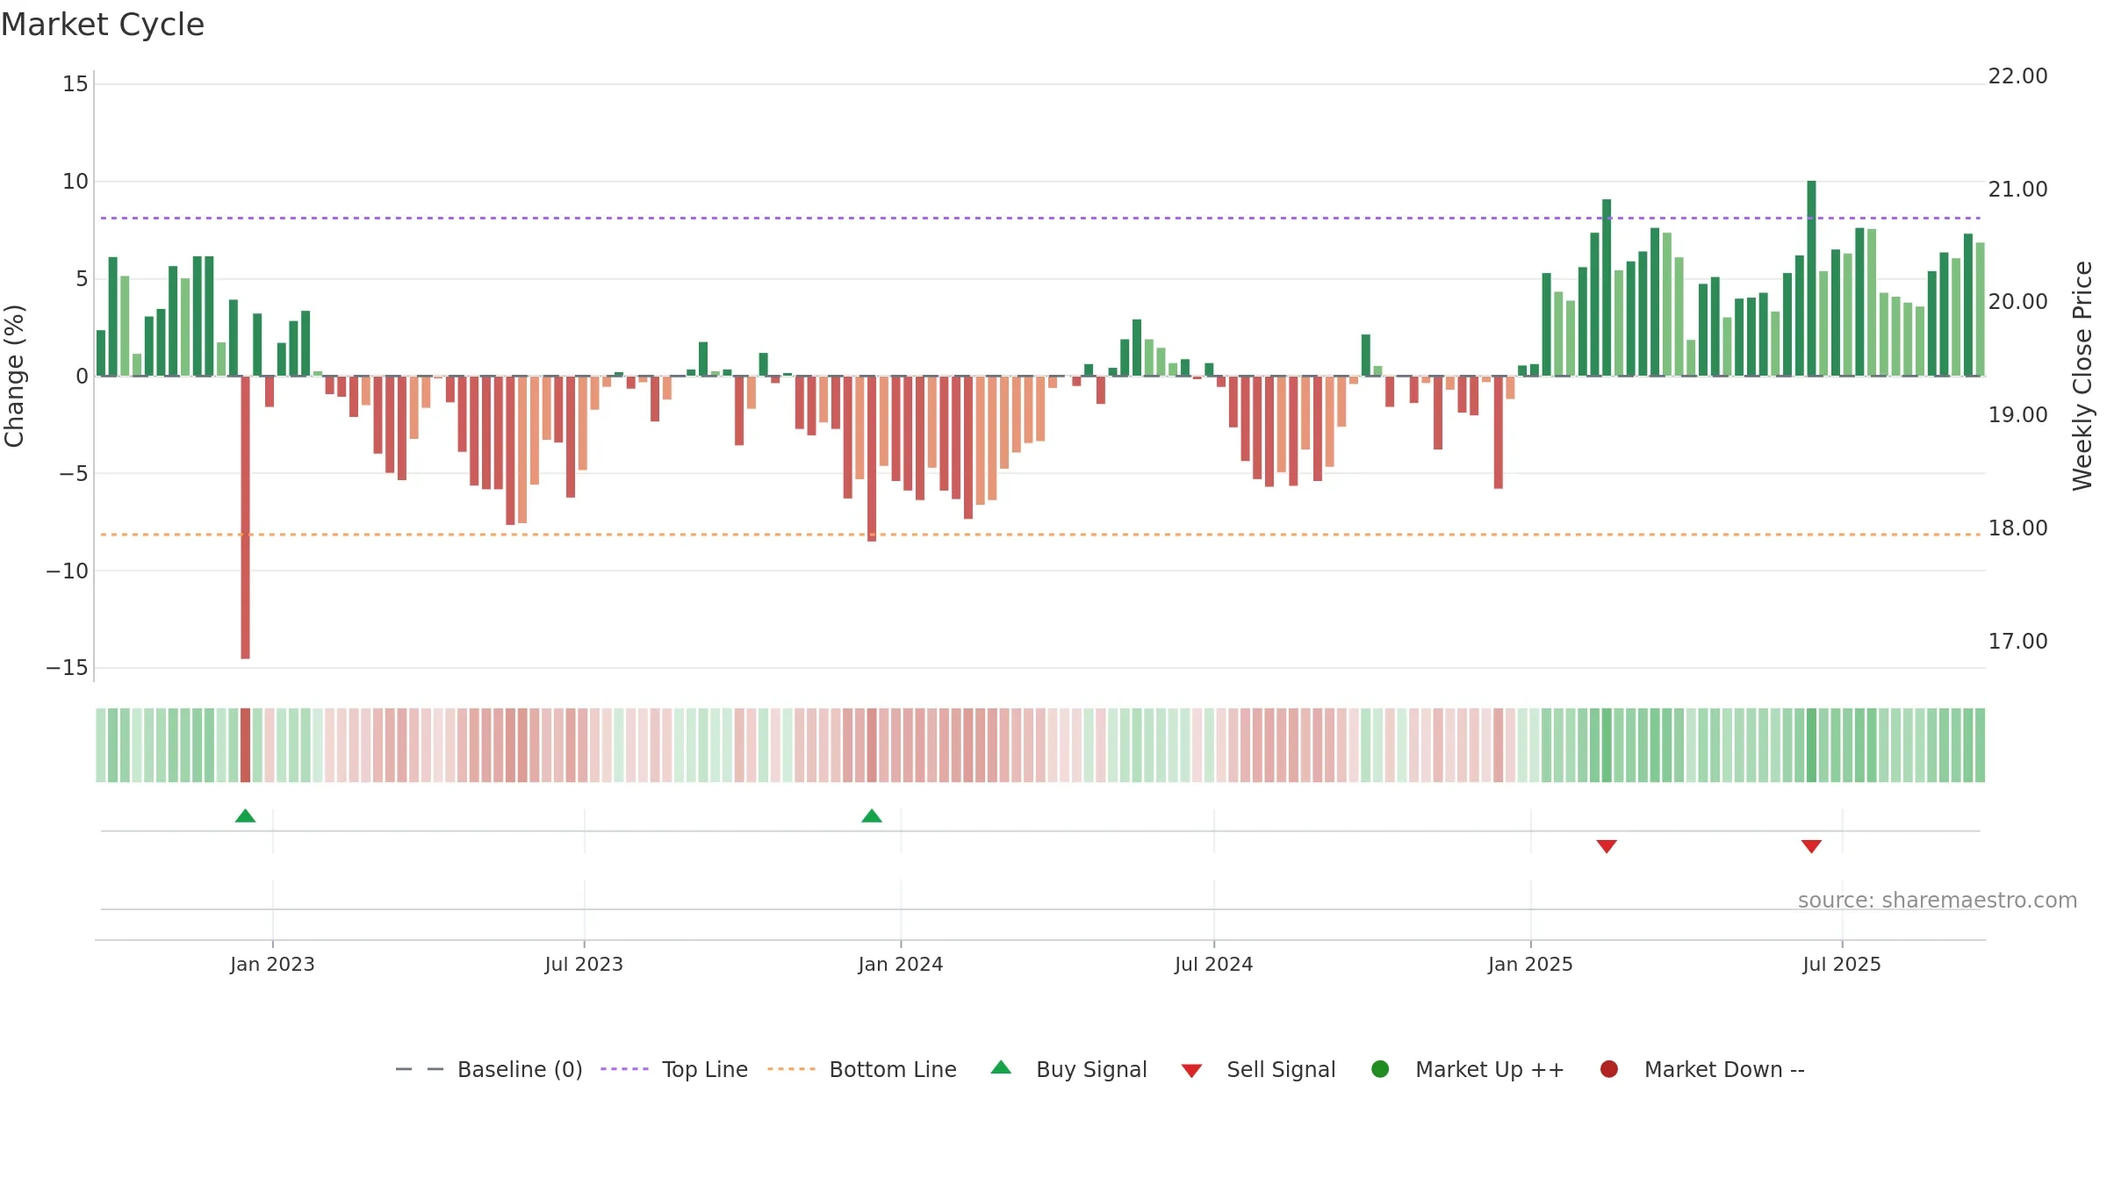This screenshot has height=1185, width=2107.
Task: Click the source: sharemaestro.com text
Action: 1938,901
